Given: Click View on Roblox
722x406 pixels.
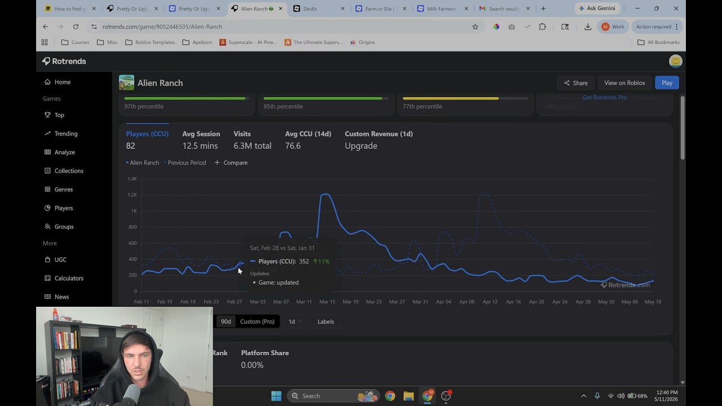Looking at the screenshot, I should 624,83.
